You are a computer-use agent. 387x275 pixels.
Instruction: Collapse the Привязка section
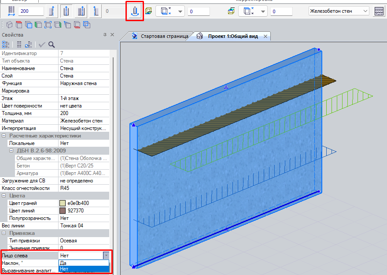coord(4,233)
